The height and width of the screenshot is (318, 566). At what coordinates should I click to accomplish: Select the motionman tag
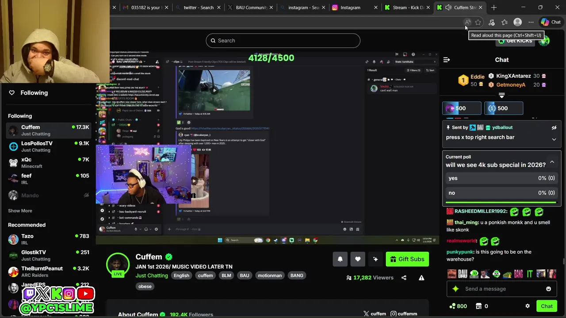(270, 276)
